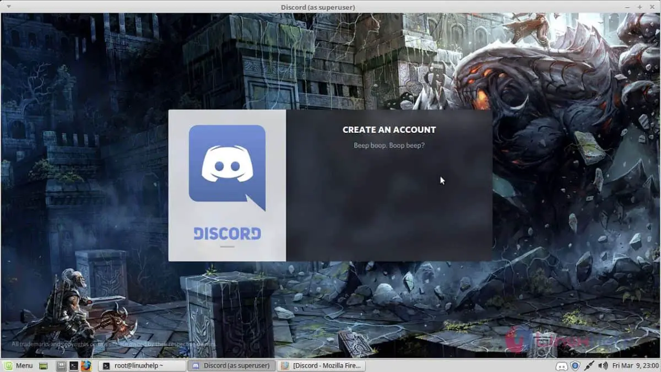661x372 pixels.
Task: Minimize the Discord (as superuser) window
Action: 628,7
